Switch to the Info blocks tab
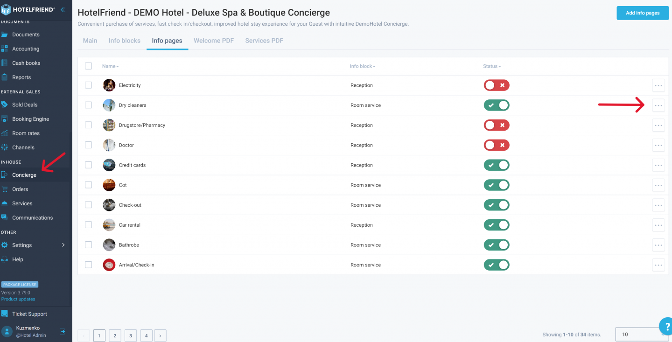 (x=125, y=41)
